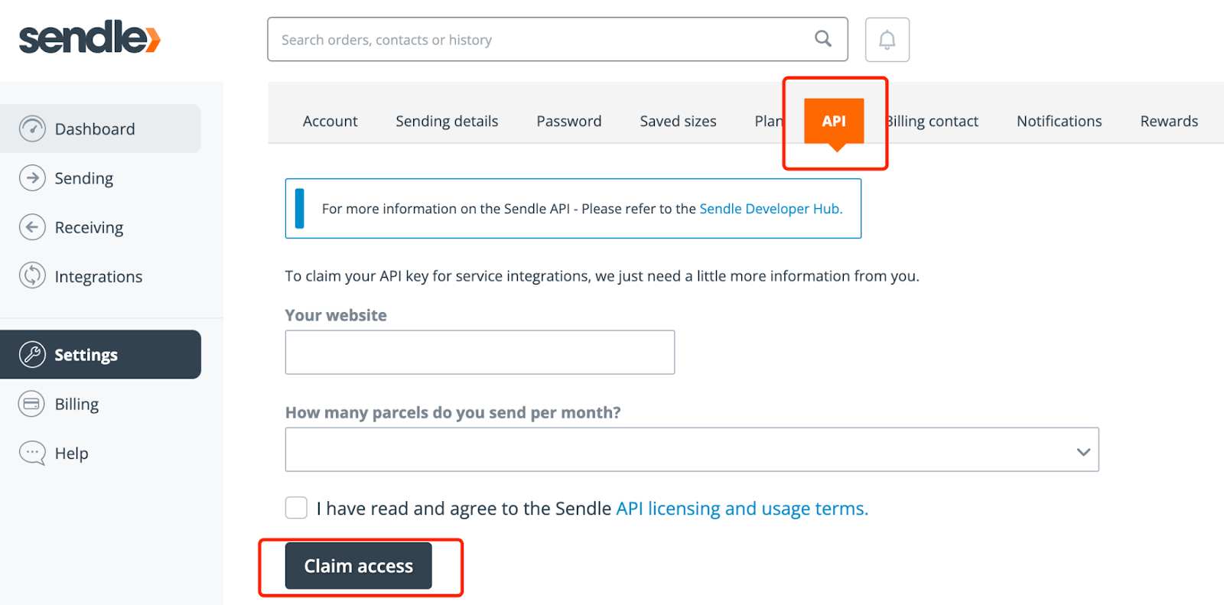Viewport: 1224px width, 605px height.
Task: Click the Integrations sync icon
Action: (32, 275)
